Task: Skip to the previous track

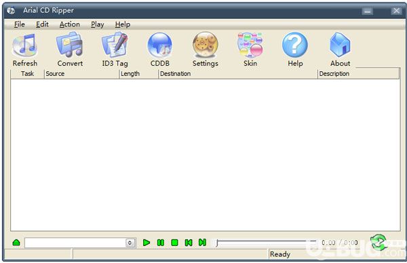Action: click(x=189, y=243)
